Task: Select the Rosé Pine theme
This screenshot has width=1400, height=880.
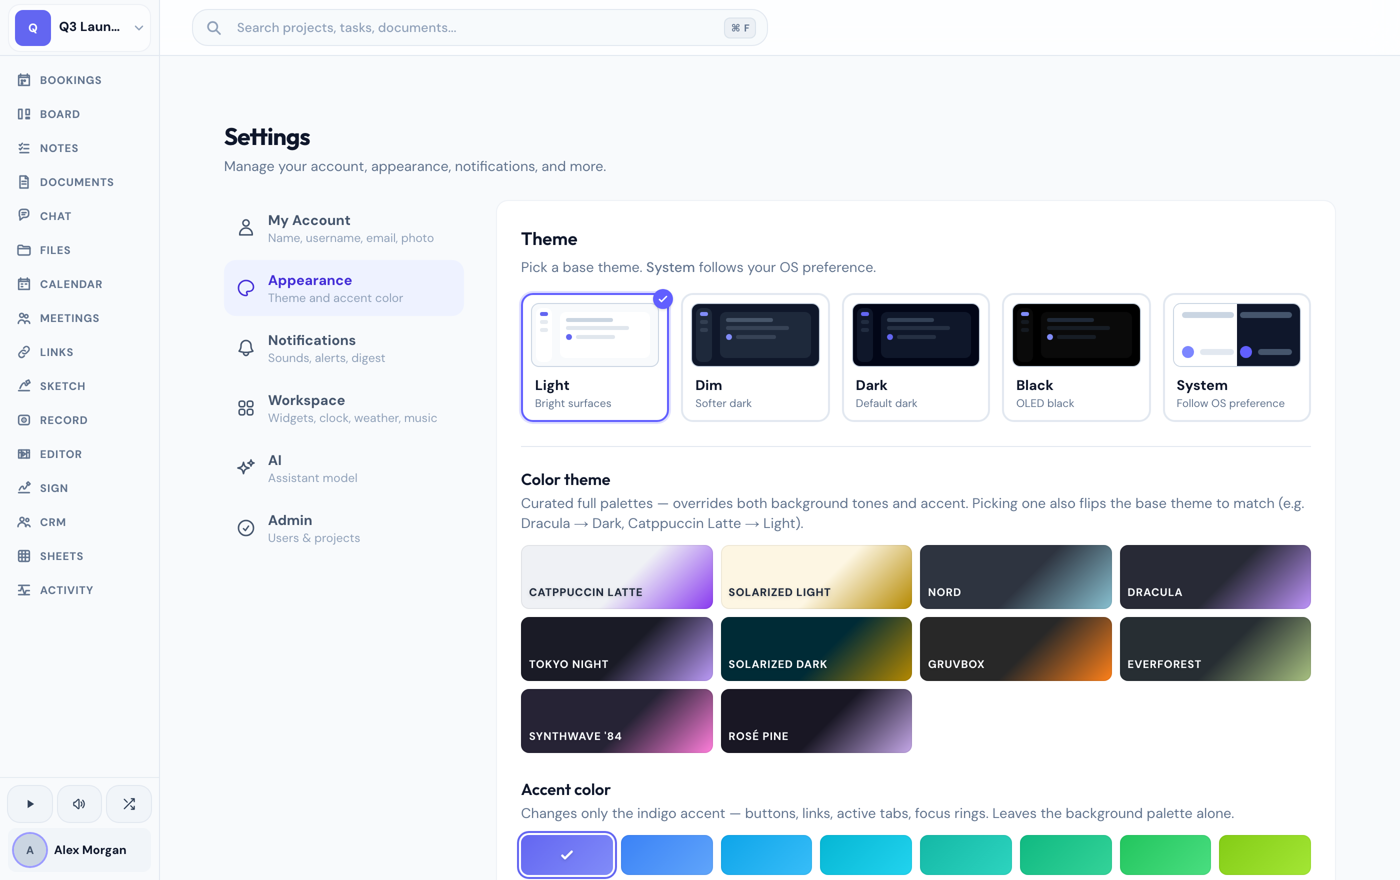Action: click(x=815, y=720)
